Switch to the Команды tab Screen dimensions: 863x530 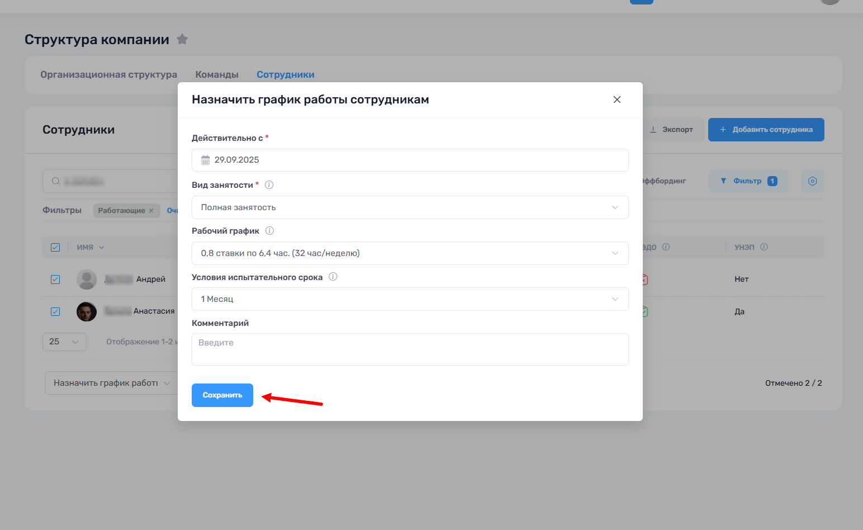pos(217,75)
